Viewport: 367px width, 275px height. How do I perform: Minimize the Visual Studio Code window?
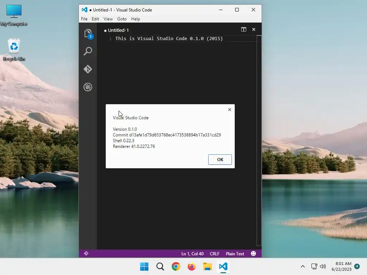tap(221, 10)
